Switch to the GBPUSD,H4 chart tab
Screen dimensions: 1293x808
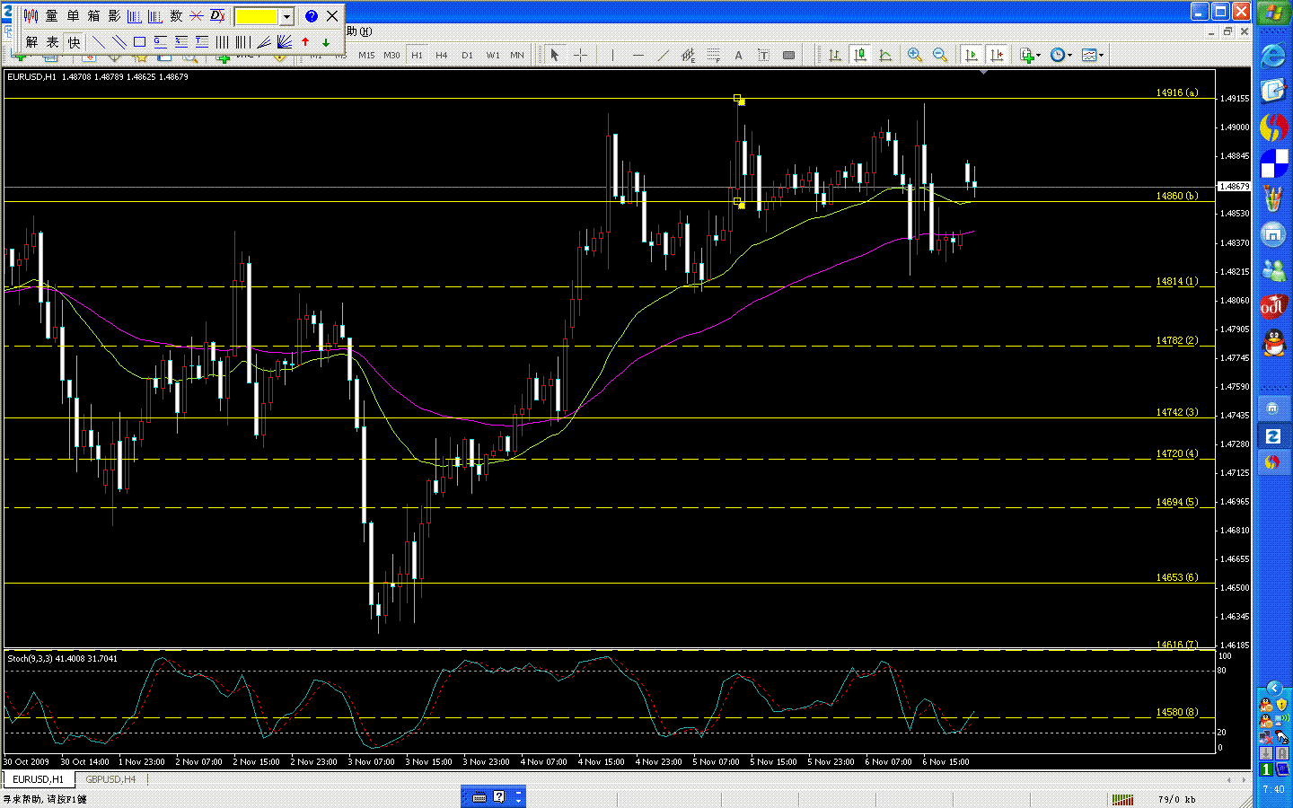pyautogui.click(x=110, y=779)
